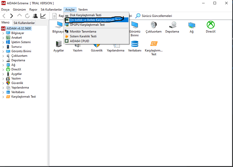Image resolution: width=233 pixels, height=167 pixels.
Task: Go forward with the right arrow toolbar icon
Action: (11, 16)
